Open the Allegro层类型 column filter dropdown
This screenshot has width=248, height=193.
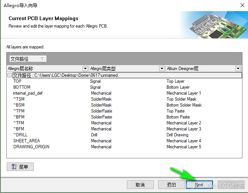(x=162, y=69)
